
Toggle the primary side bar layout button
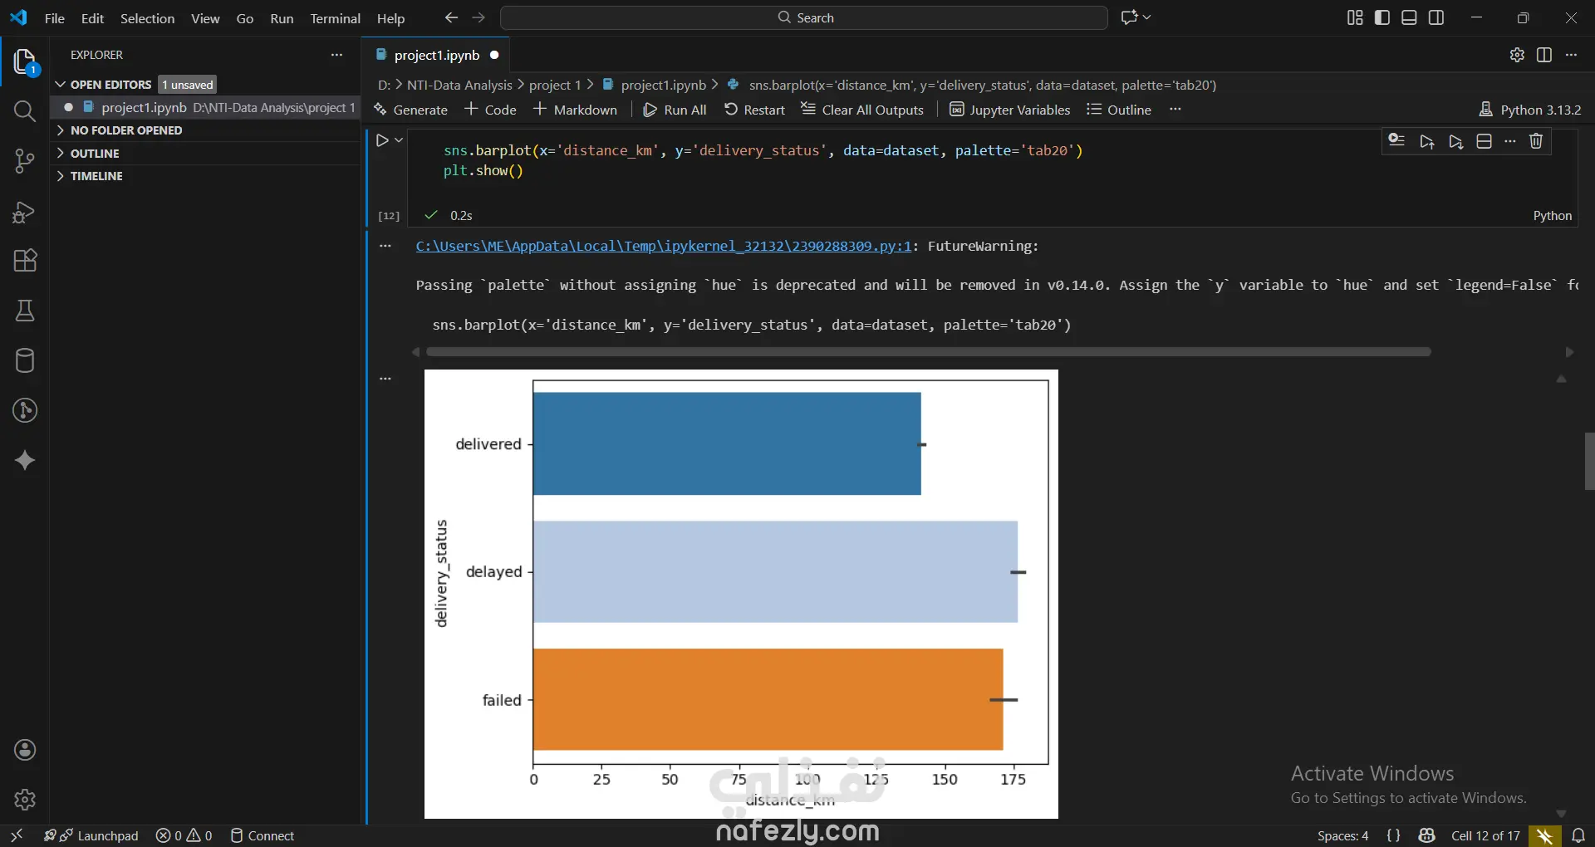click(1382, 17)
